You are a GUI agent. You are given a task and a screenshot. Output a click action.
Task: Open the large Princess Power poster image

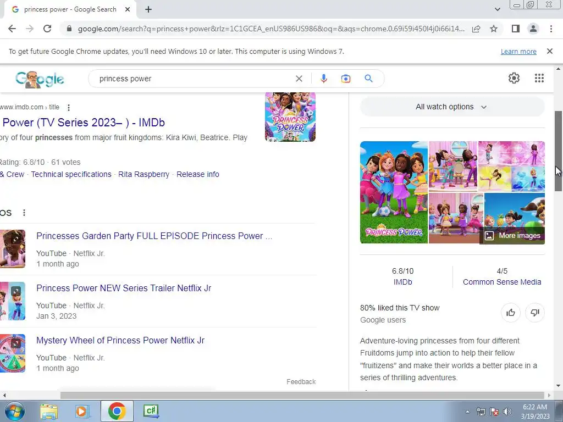(x=394, y=192)
